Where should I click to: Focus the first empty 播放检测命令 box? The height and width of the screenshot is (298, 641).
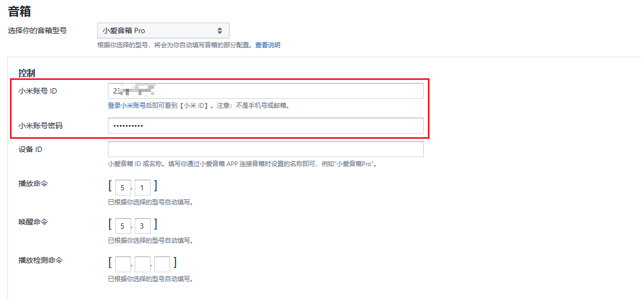tap(123, 264)
